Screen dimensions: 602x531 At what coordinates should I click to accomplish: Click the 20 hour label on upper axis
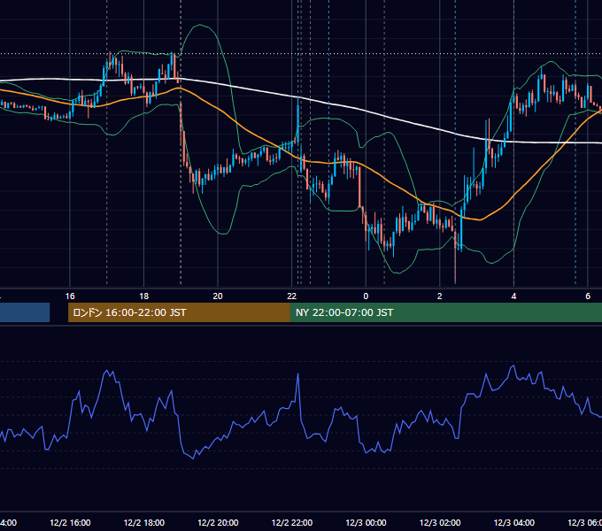click(x=218, y=296)
